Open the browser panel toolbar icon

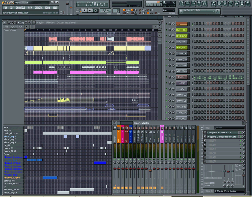point(199,3)
